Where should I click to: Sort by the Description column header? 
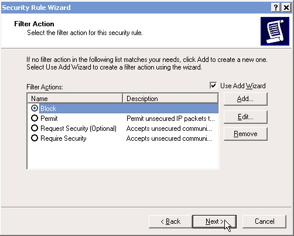170,99
